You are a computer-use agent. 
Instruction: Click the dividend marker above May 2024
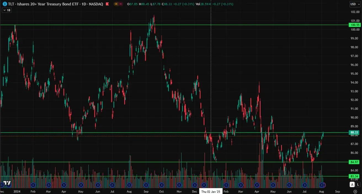tap(81, 185)
